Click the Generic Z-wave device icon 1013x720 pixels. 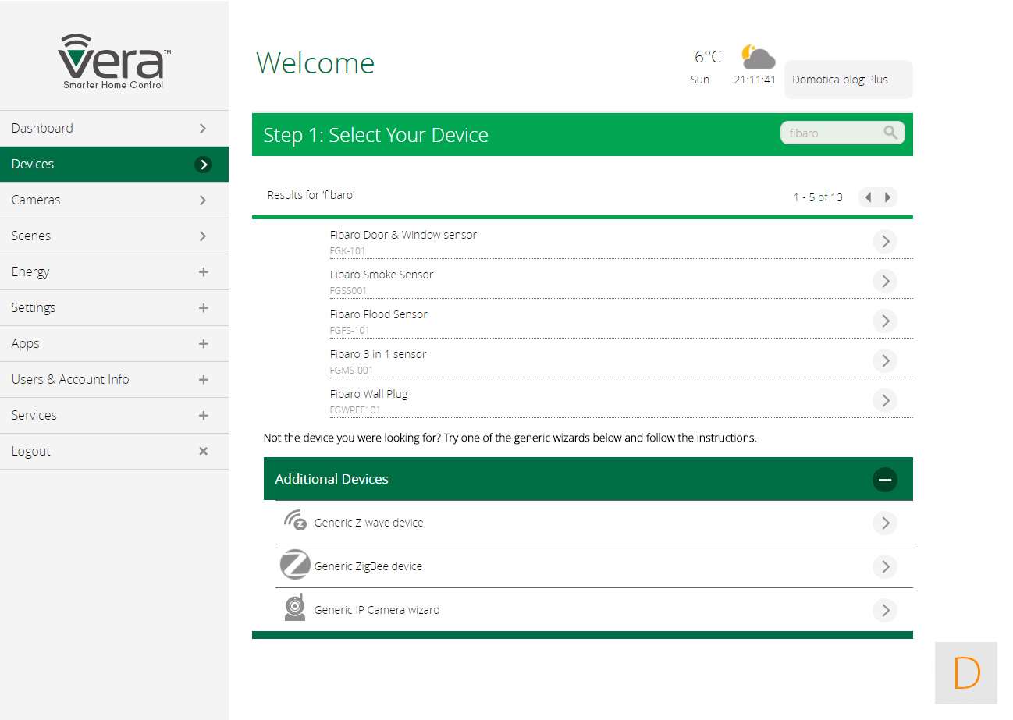(295, 521)
